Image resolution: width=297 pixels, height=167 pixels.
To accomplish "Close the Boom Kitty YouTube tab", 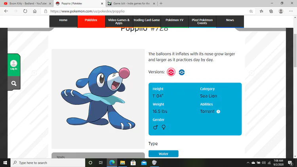I will [50, 4].
